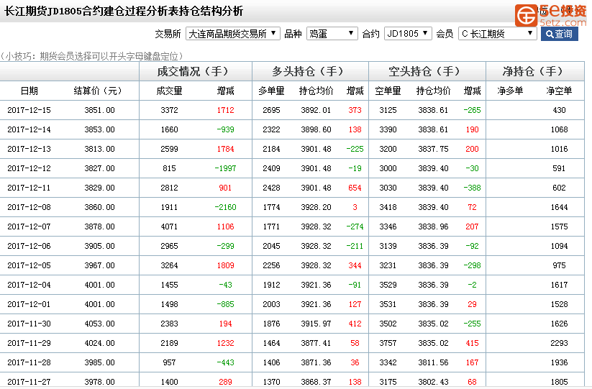Click long average price 3915.97
The image size is (592, 389).
(x=316, y=324)
